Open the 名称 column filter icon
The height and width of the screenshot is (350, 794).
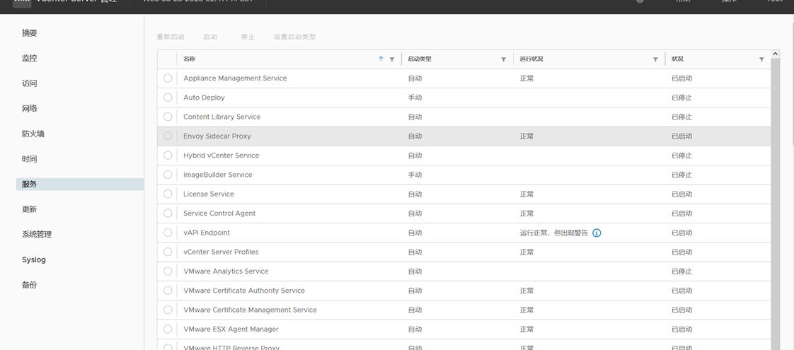pos(392,59)
